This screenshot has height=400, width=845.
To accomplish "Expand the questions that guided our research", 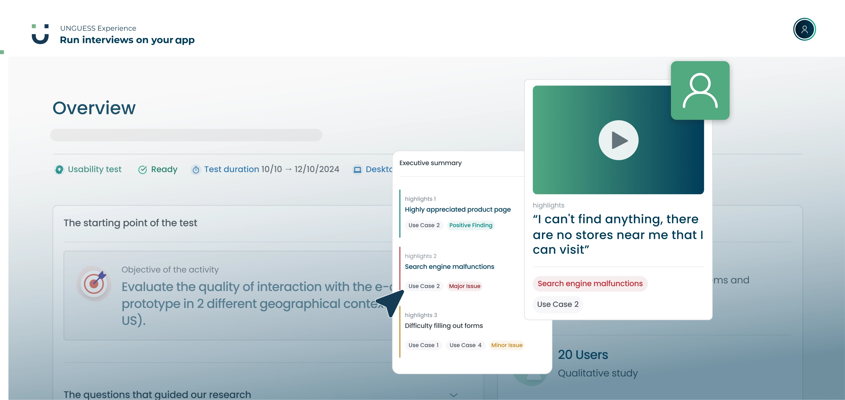I will point(454,395).
